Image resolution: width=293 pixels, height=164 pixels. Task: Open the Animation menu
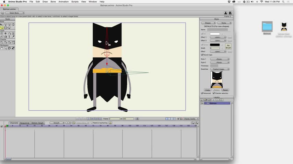(x=63, y=2)
